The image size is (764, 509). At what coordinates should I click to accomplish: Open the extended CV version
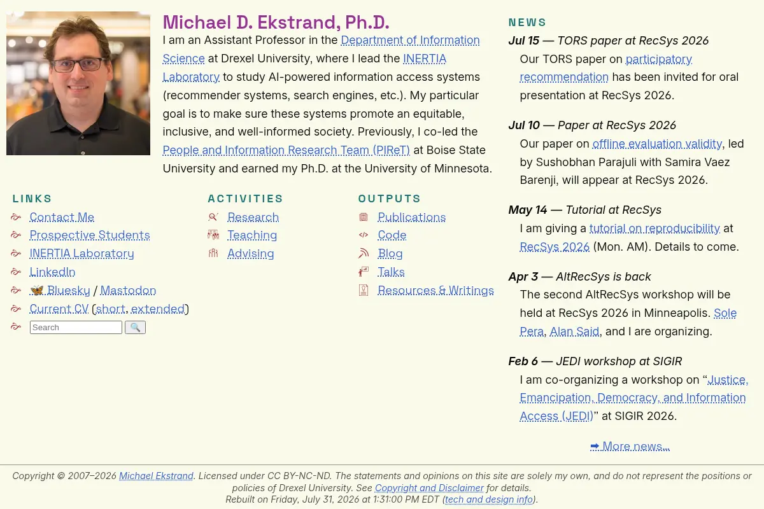point(158,309)
